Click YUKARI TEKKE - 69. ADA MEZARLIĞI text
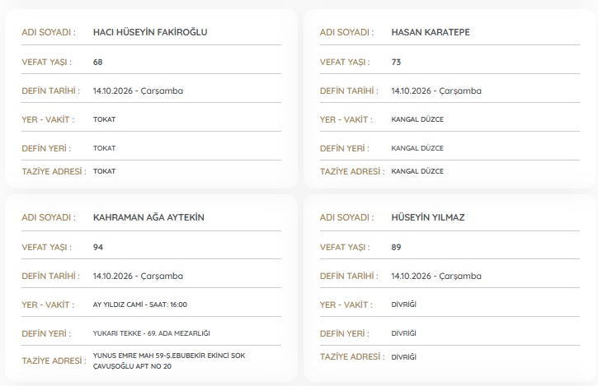 [152, 333]
